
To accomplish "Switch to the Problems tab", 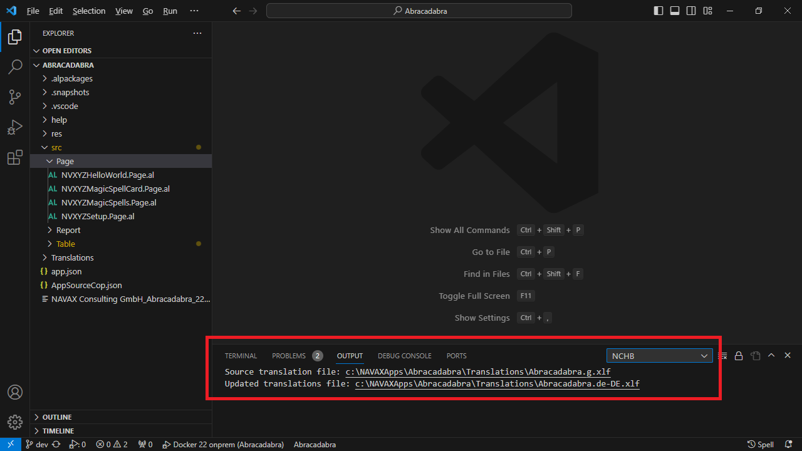I will tap(297, 356).
